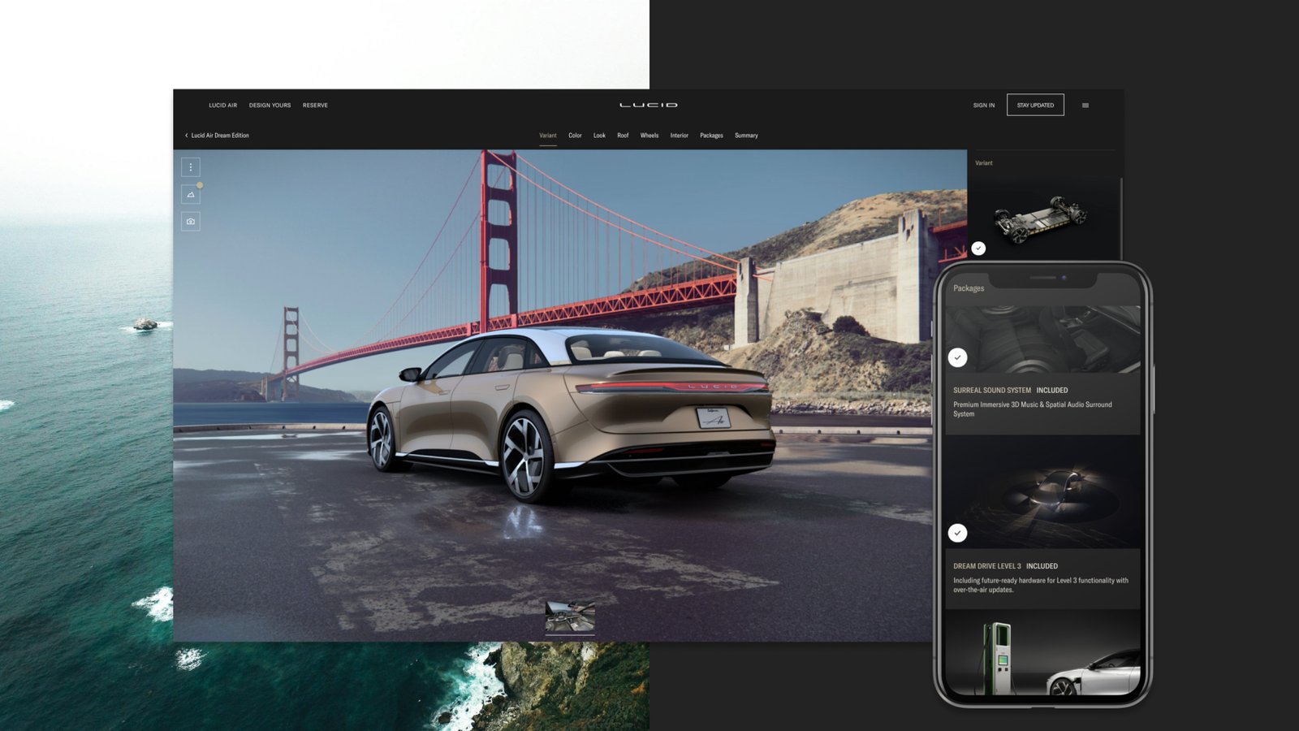The width and height of the screenshot is (1299, 731).
Task: Open the three-dot options menu on viewer
Action: (191, 167)
